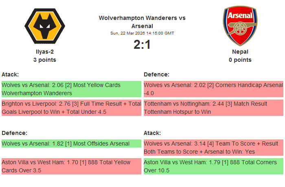The image size is (285, 187).
Task: Select the Brighton vs Liverpool bet row
Action: pyautogui.click(x=71, y=108)
